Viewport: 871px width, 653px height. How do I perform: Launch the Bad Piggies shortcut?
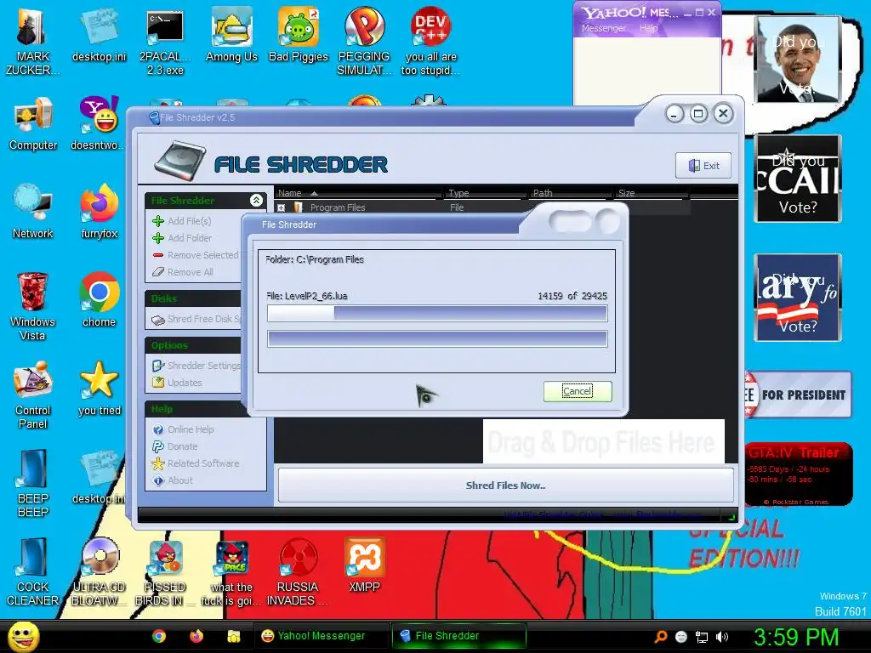pyautogui.click(x=299, y=34)
